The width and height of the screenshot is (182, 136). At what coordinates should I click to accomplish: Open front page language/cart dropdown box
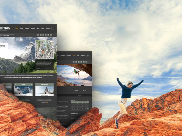pos(52,29)
